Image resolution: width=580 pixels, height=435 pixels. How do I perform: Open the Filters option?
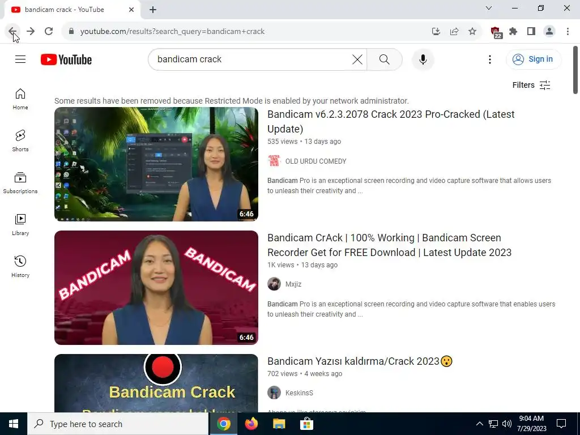(531, 85)
